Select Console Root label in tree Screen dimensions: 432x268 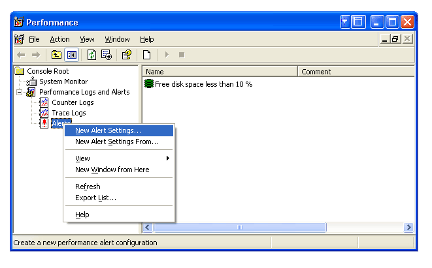tap(48, 71)
